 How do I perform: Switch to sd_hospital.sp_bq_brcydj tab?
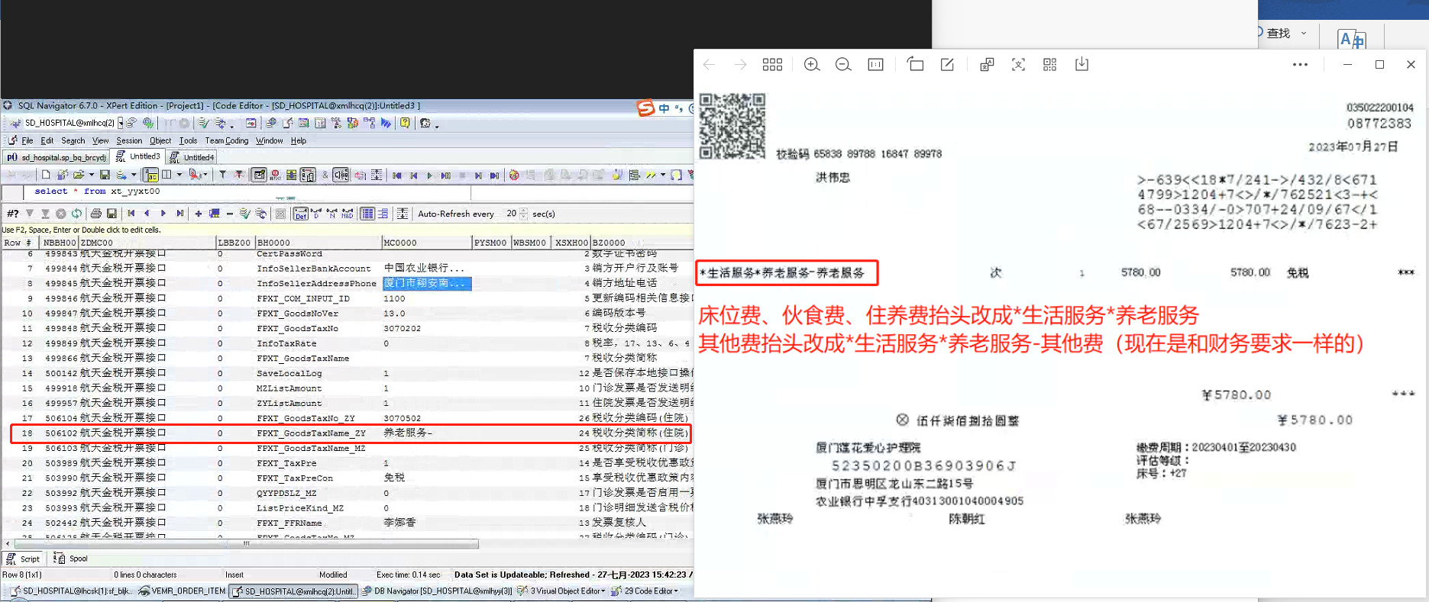tap(57, 157)
